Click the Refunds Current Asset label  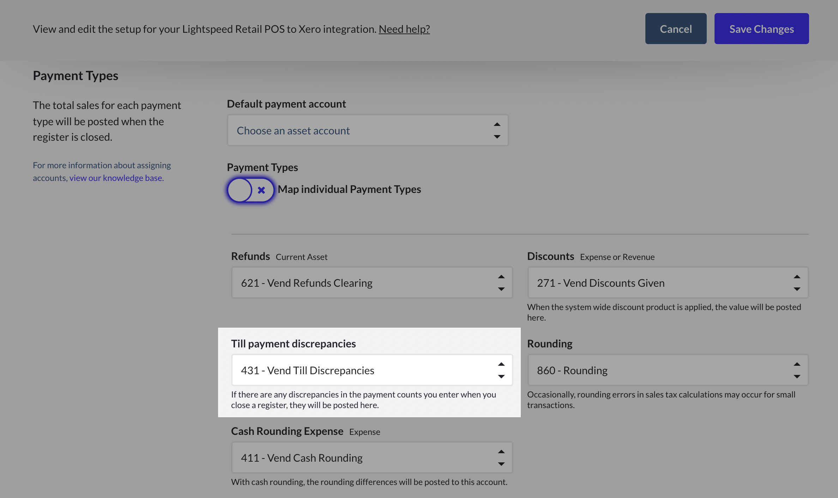[279, 256]
